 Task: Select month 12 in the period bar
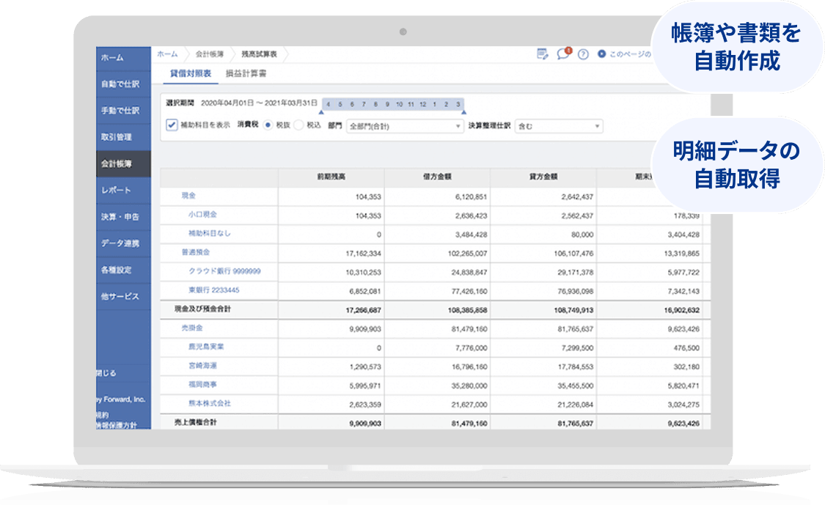pyautogui.click(x=423, y=104)
